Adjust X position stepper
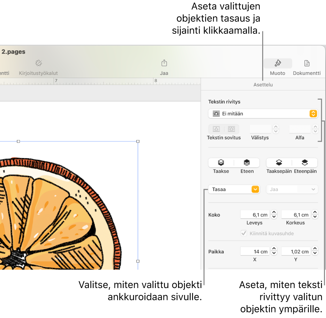Screen dimensions: 326x318 [274, 251]
